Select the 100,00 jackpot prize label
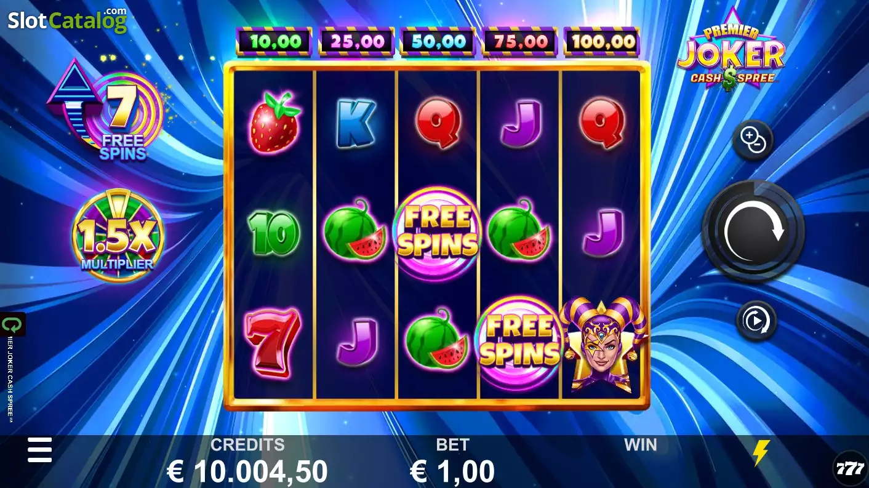This screenshot has height=488, width=869. coord(601,42)
